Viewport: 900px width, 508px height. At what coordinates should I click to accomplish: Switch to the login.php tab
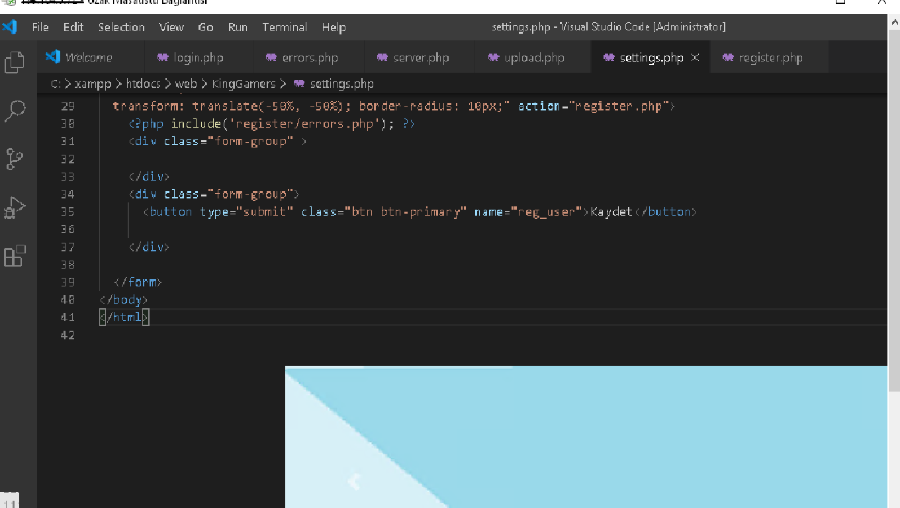pyautogui.click(x=198, y=58)
